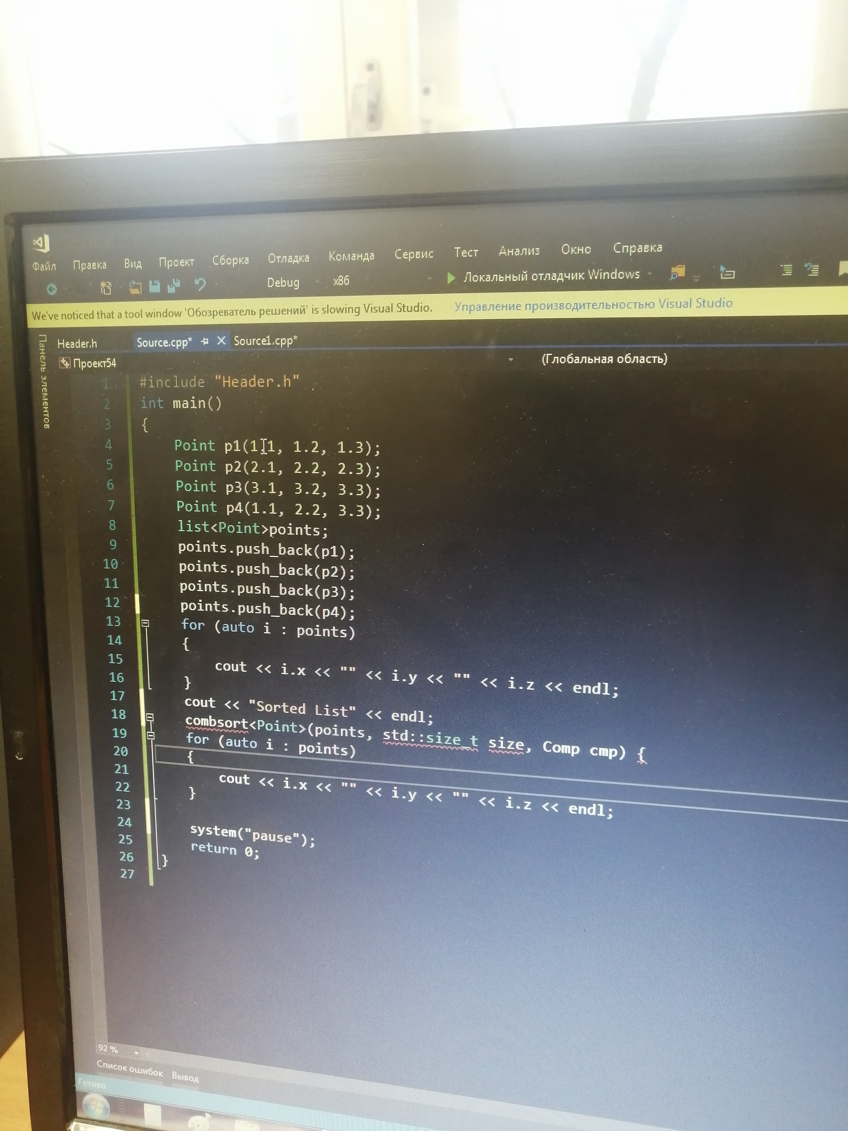Click the toolbar icon left of the indent icons
The width and height of the screenshot is (848, 1131).
727,272
